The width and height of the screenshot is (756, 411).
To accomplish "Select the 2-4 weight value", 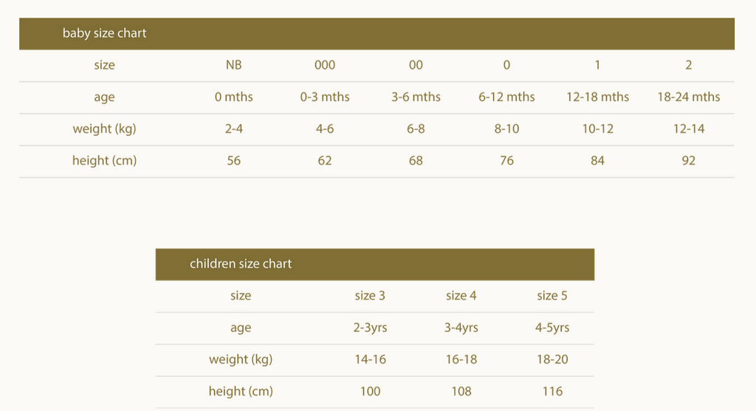I will click(234, 128).
